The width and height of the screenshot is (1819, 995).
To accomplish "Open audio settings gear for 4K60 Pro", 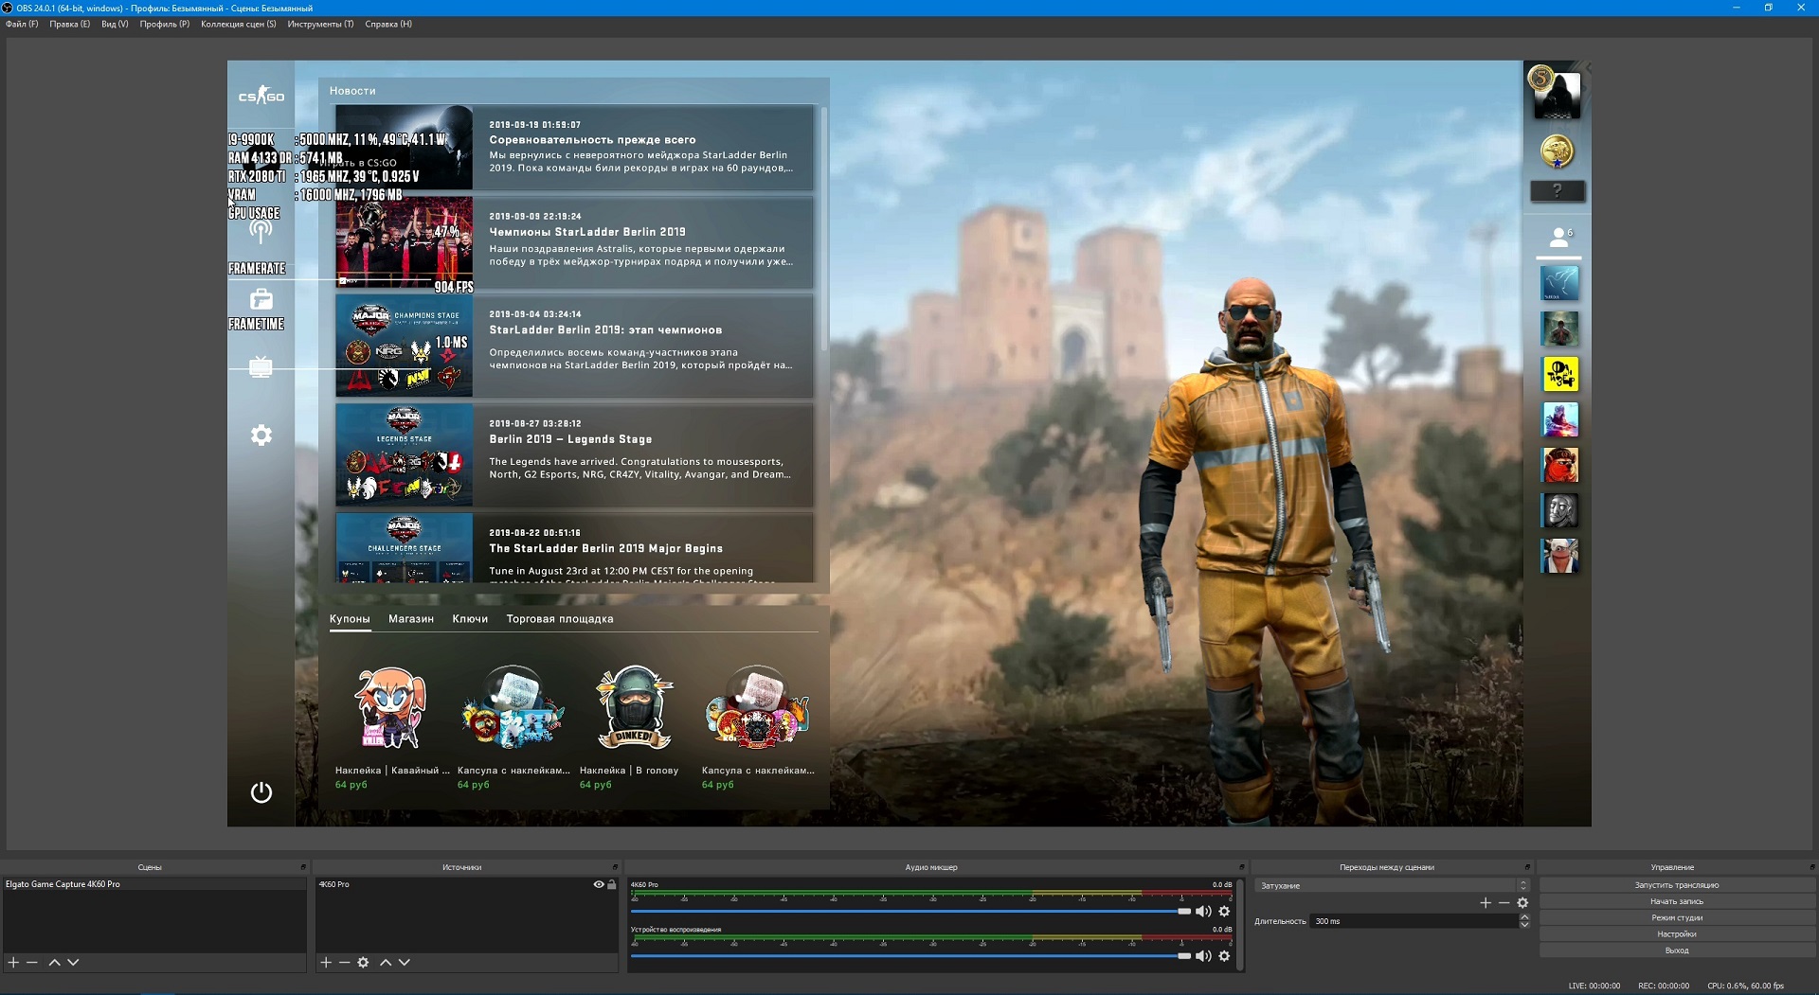I will [1224, 911].
